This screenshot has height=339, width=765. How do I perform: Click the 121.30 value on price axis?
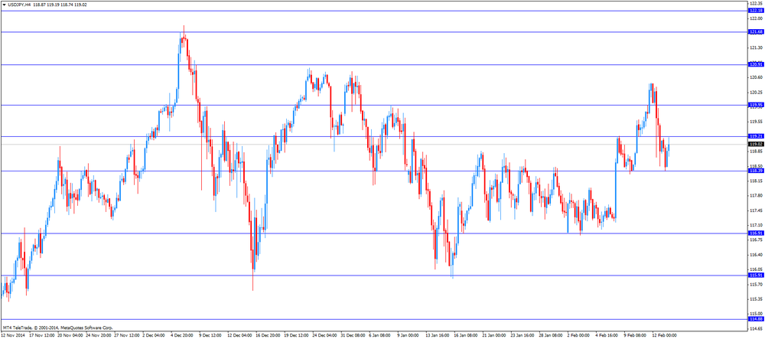pyautogui.click(x=757, y=47)
